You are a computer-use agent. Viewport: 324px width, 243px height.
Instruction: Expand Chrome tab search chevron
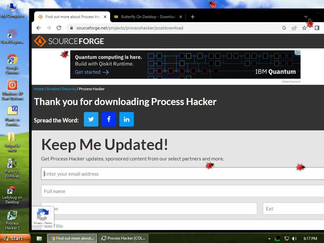(x=306, y=17)
